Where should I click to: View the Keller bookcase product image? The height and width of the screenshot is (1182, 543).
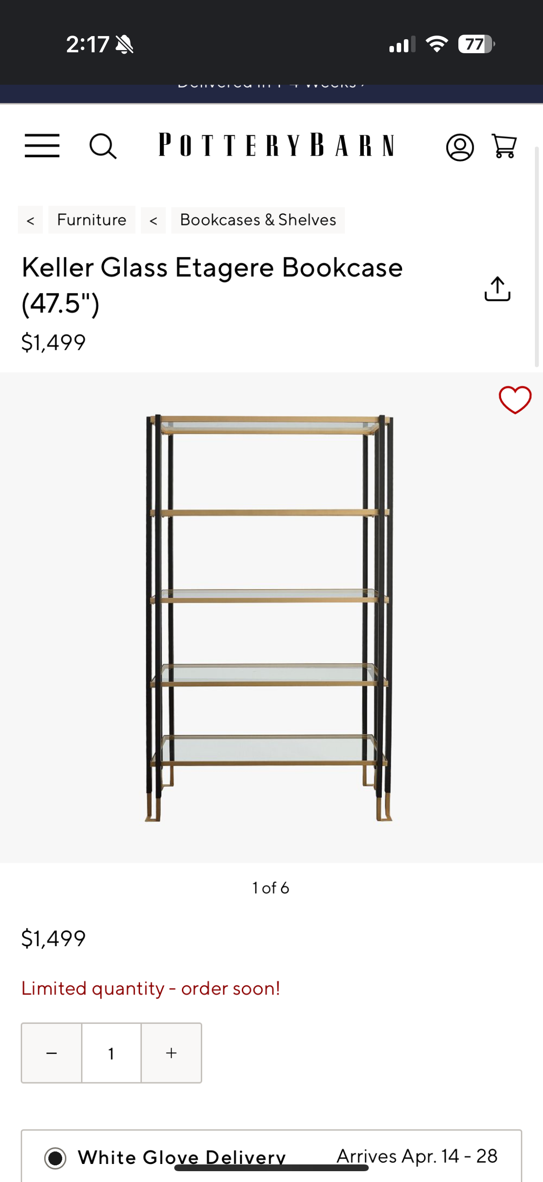point(269,618)
